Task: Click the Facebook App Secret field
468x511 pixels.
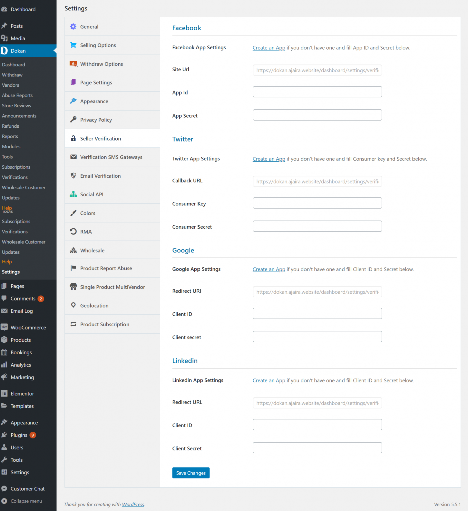Action: click(x=317, y=115)
